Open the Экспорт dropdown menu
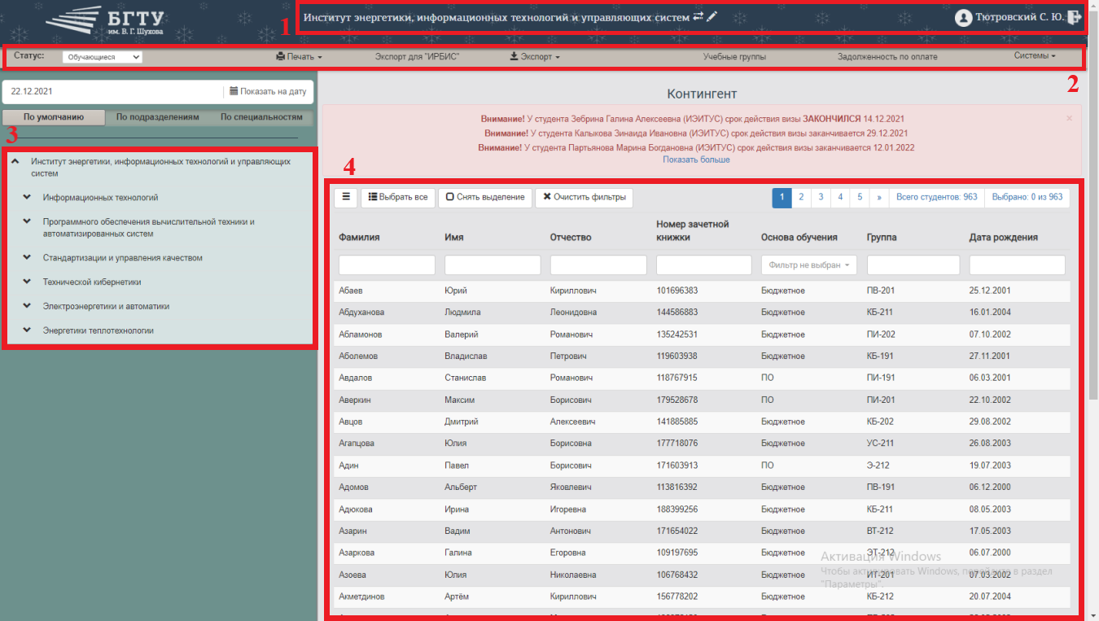1099x621 pixels. [x=534, y=57]
